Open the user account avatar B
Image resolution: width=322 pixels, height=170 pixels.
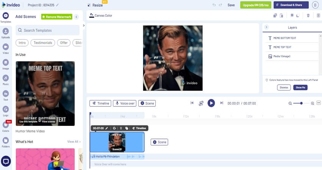point(315,5)
